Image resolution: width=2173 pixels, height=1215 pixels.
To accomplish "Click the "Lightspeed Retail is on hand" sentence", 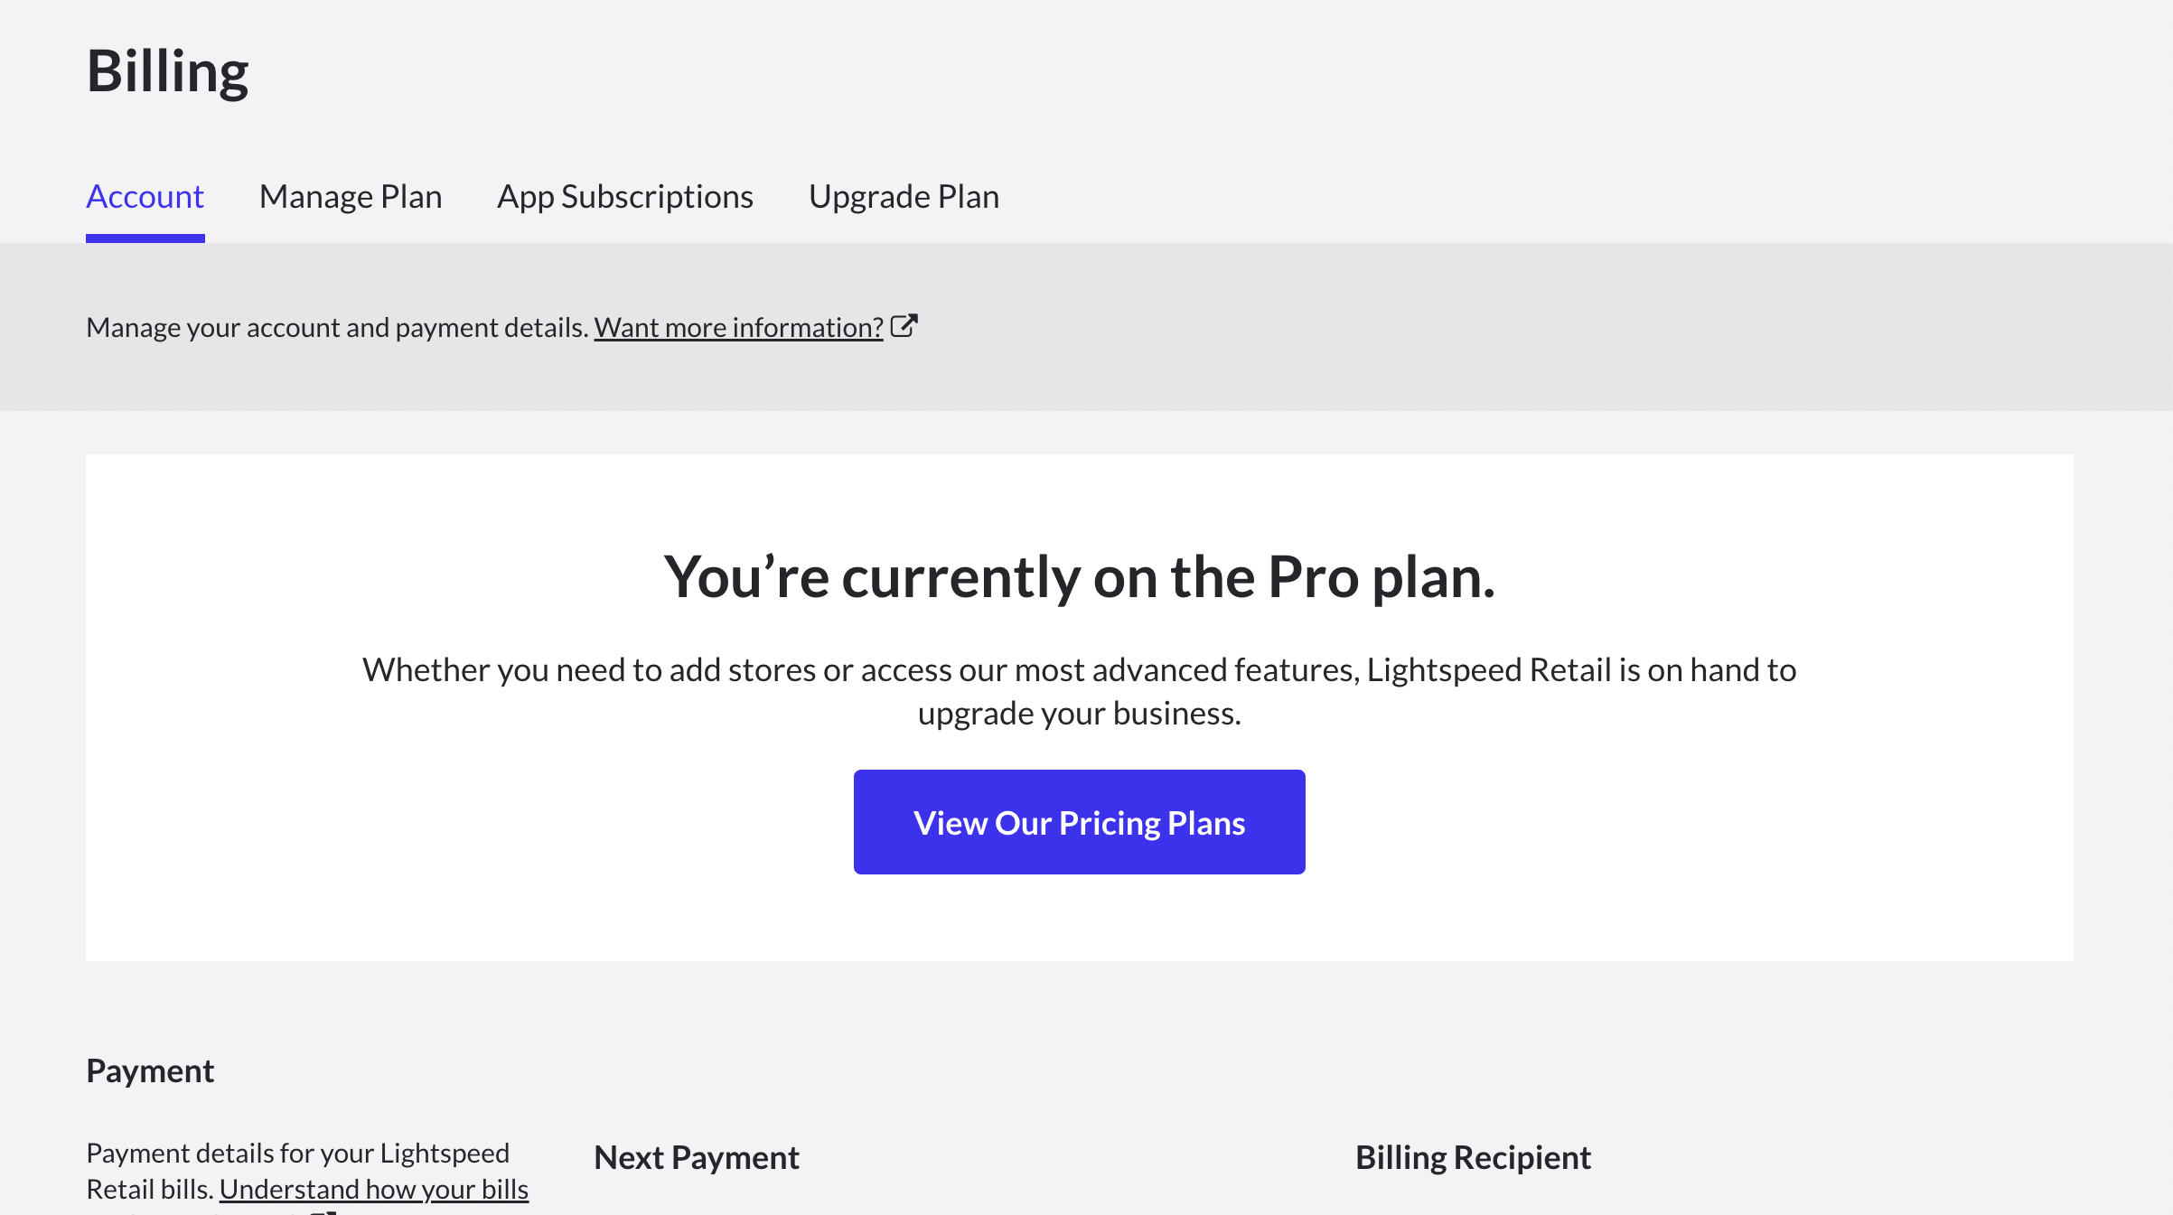I will (1581, 670).
